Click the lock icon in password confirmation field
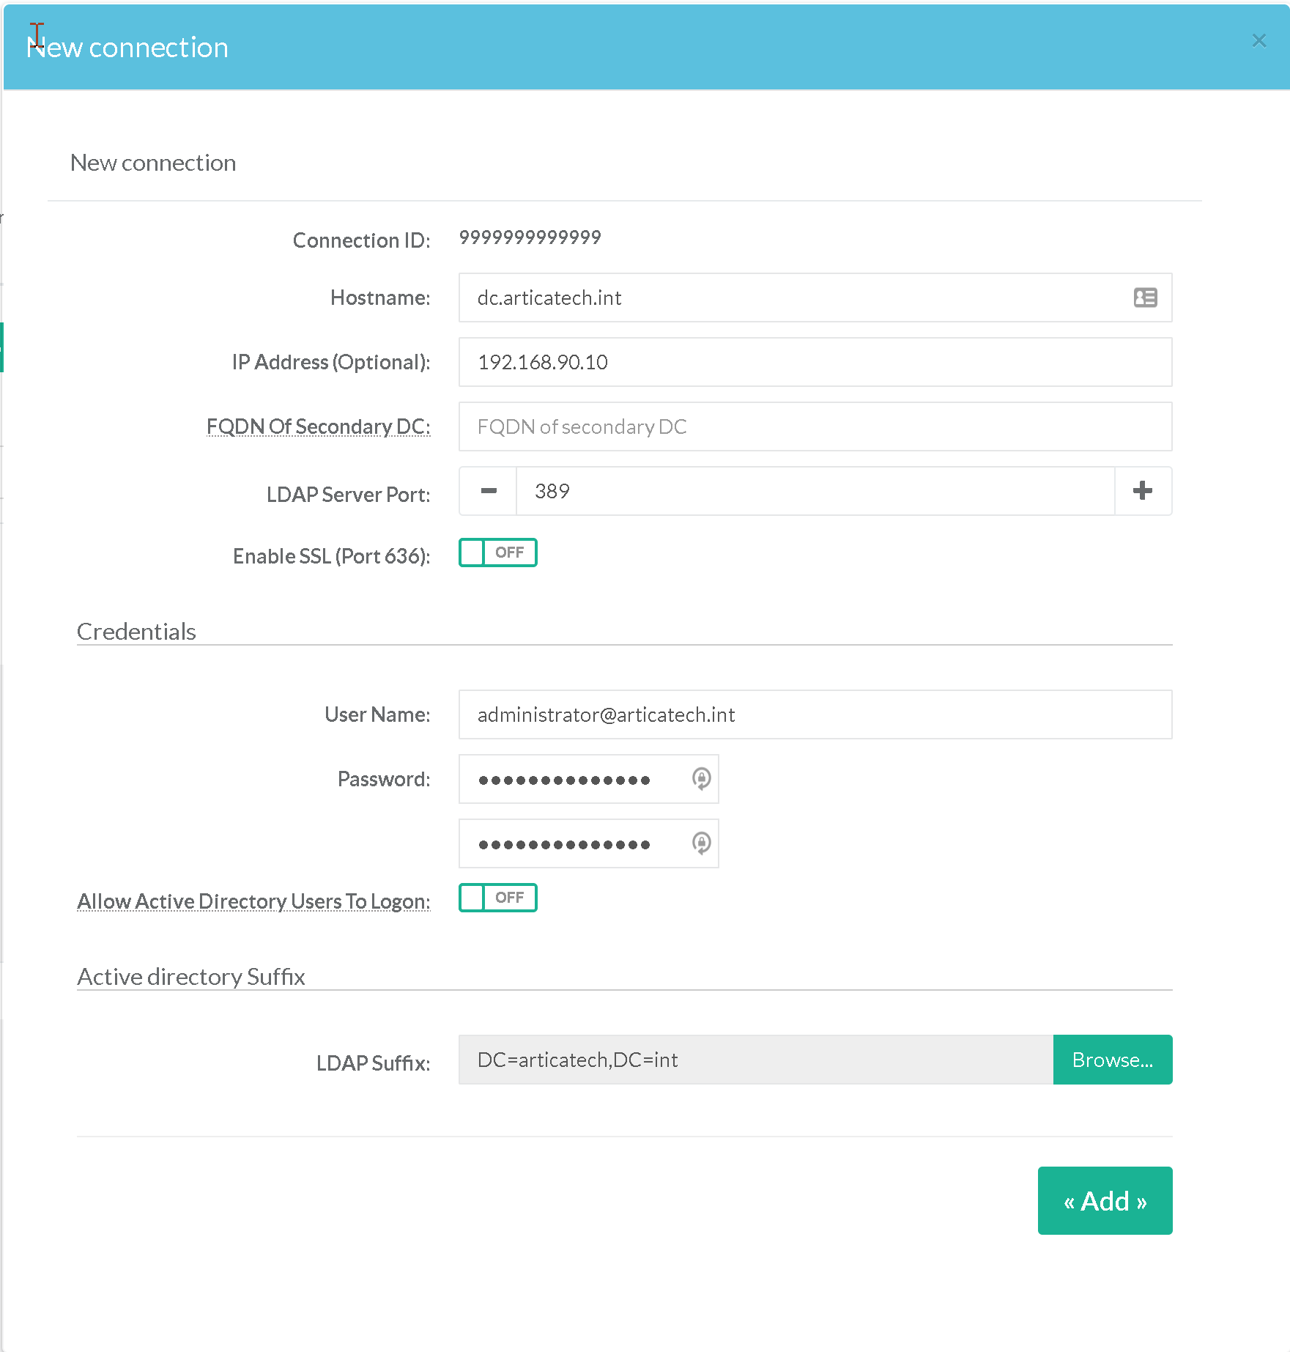 (x=701, y=843)
